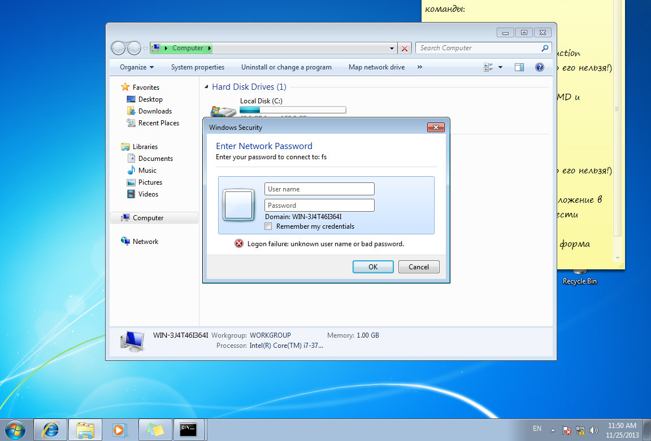Open the Pictures library
The image size is (651, 441).
pyautogui.click(x=150, y=182)
